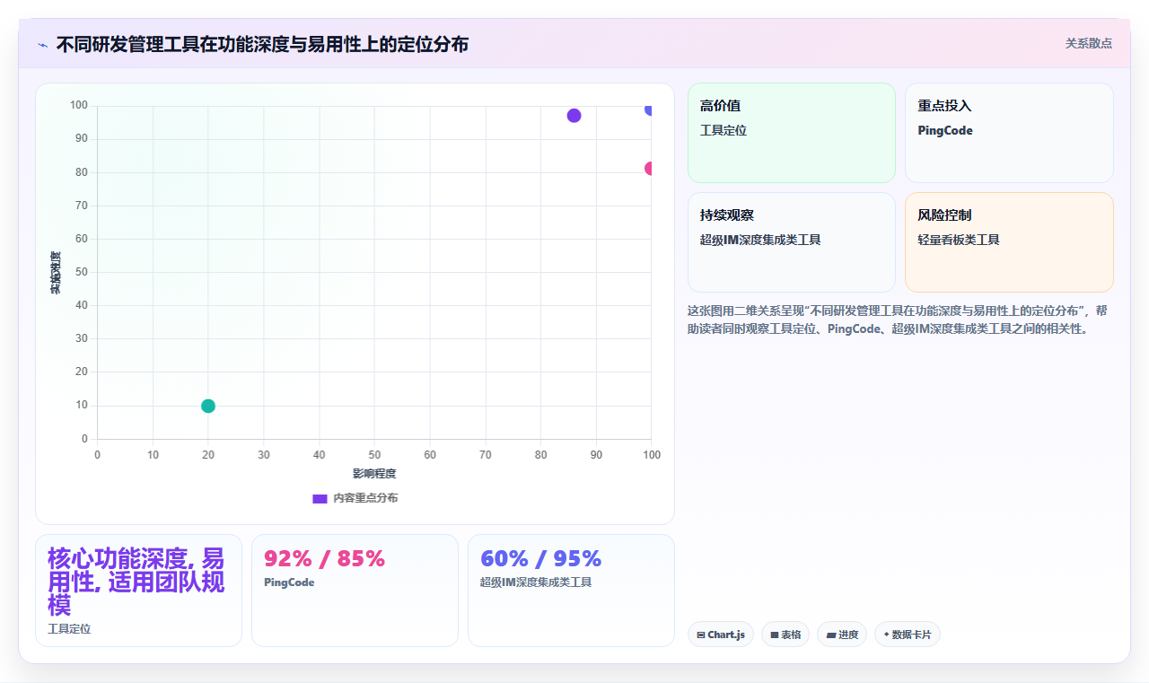Image resolution: width=1149 pixels, height=683 pixels.
Task: Click the 进度 tag icon
Action: pos(831,635)
